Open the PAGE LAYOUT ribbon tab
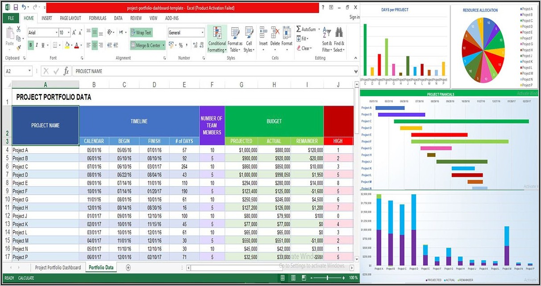This screenshot has width=541, height=286. 70,18
